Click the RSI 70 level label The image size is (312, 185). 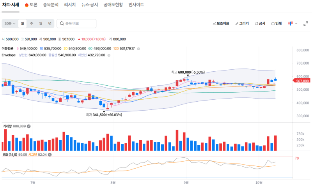[297, 159]
